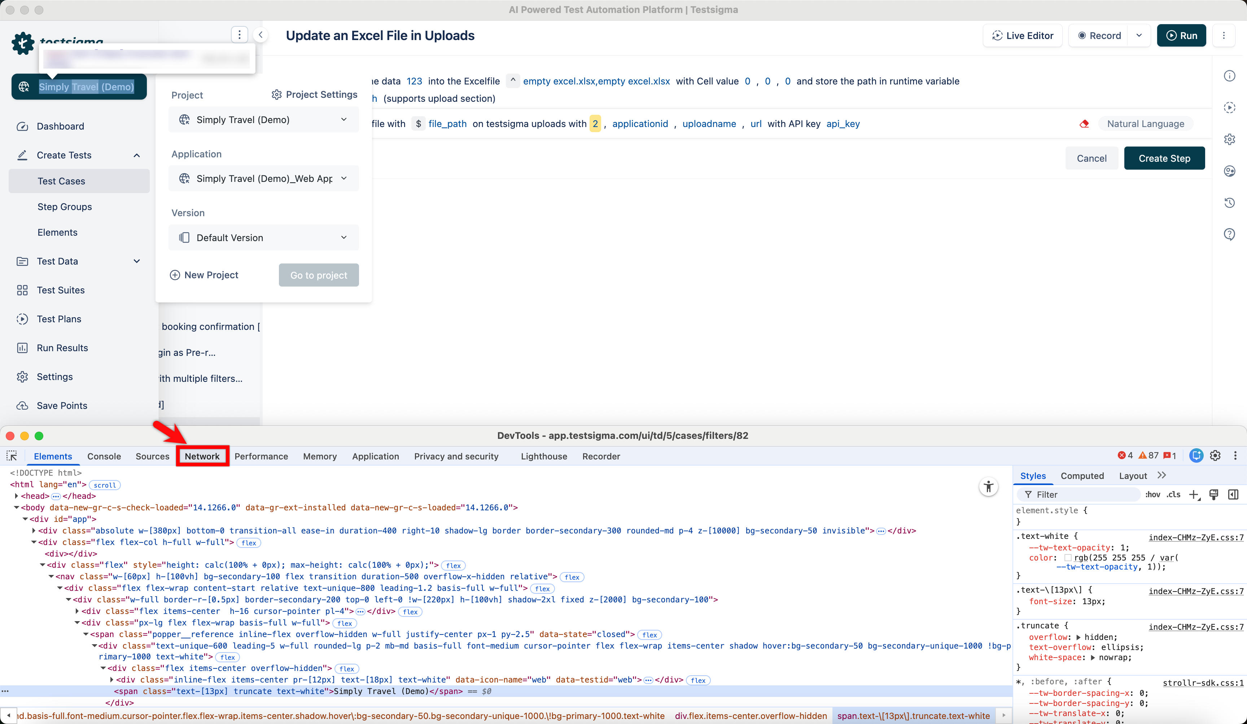The image size is (1247, 724).
Task: Click the info icon in the right sidebar
Action: pyautogui.click(x=1229, y=76)
